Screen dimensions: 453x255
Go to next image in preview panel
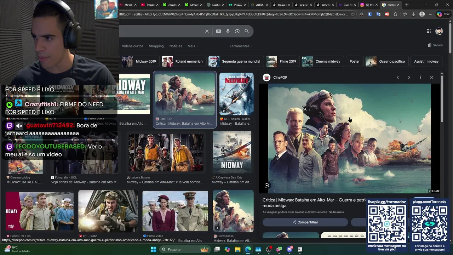409,78
